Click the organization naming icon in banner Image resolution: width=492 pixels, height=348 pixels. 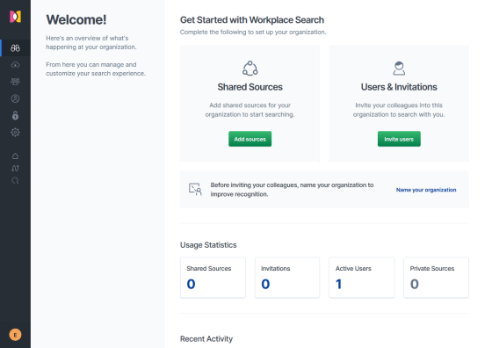point(195,189)
